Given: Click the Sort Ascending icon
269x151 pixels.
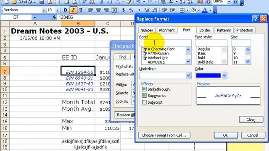Looking at the screenshot, I should [182, 2].
